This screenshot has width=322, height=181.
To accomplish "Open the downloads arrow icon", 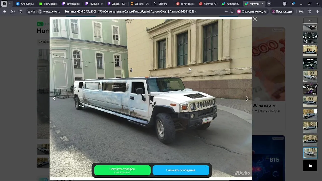I will pos(317,12).
